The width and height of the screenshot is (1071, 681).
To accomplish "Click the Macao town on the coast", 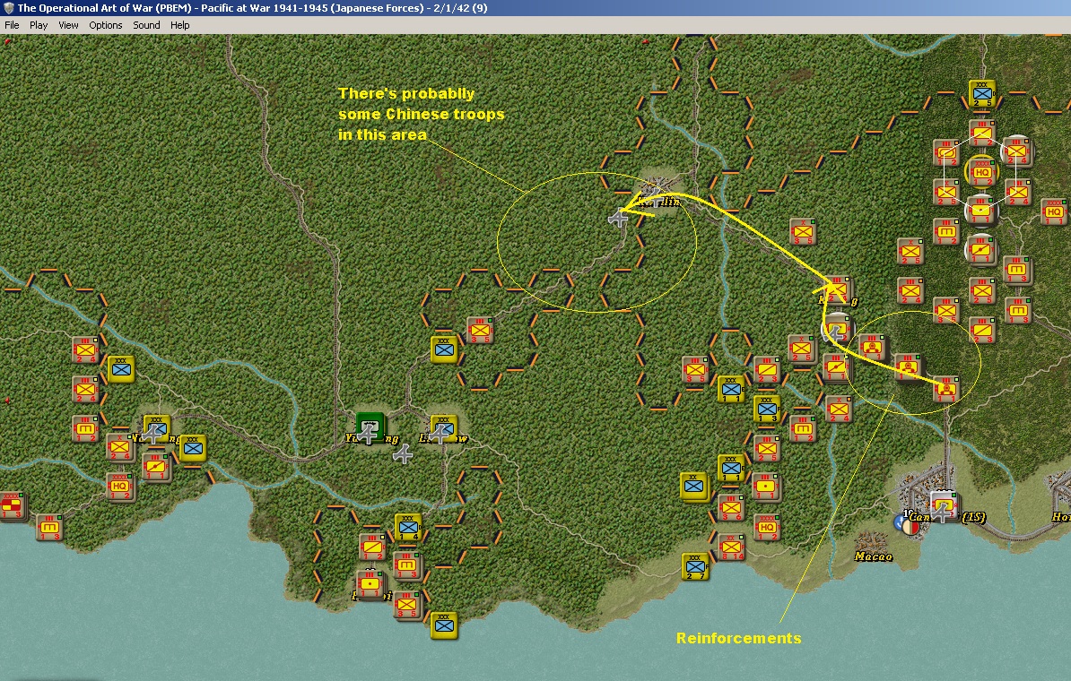I will 871,542.
